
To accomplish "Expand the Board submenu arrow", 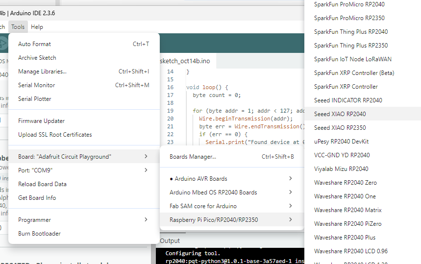I will pos(146,157).
